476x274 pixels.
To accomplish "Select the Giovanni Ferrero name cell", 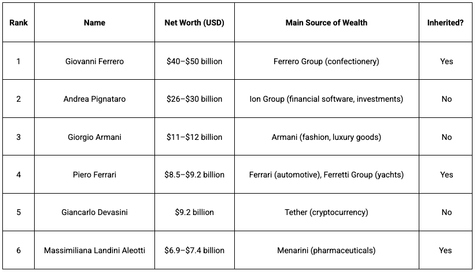I will tap(94, 61).
